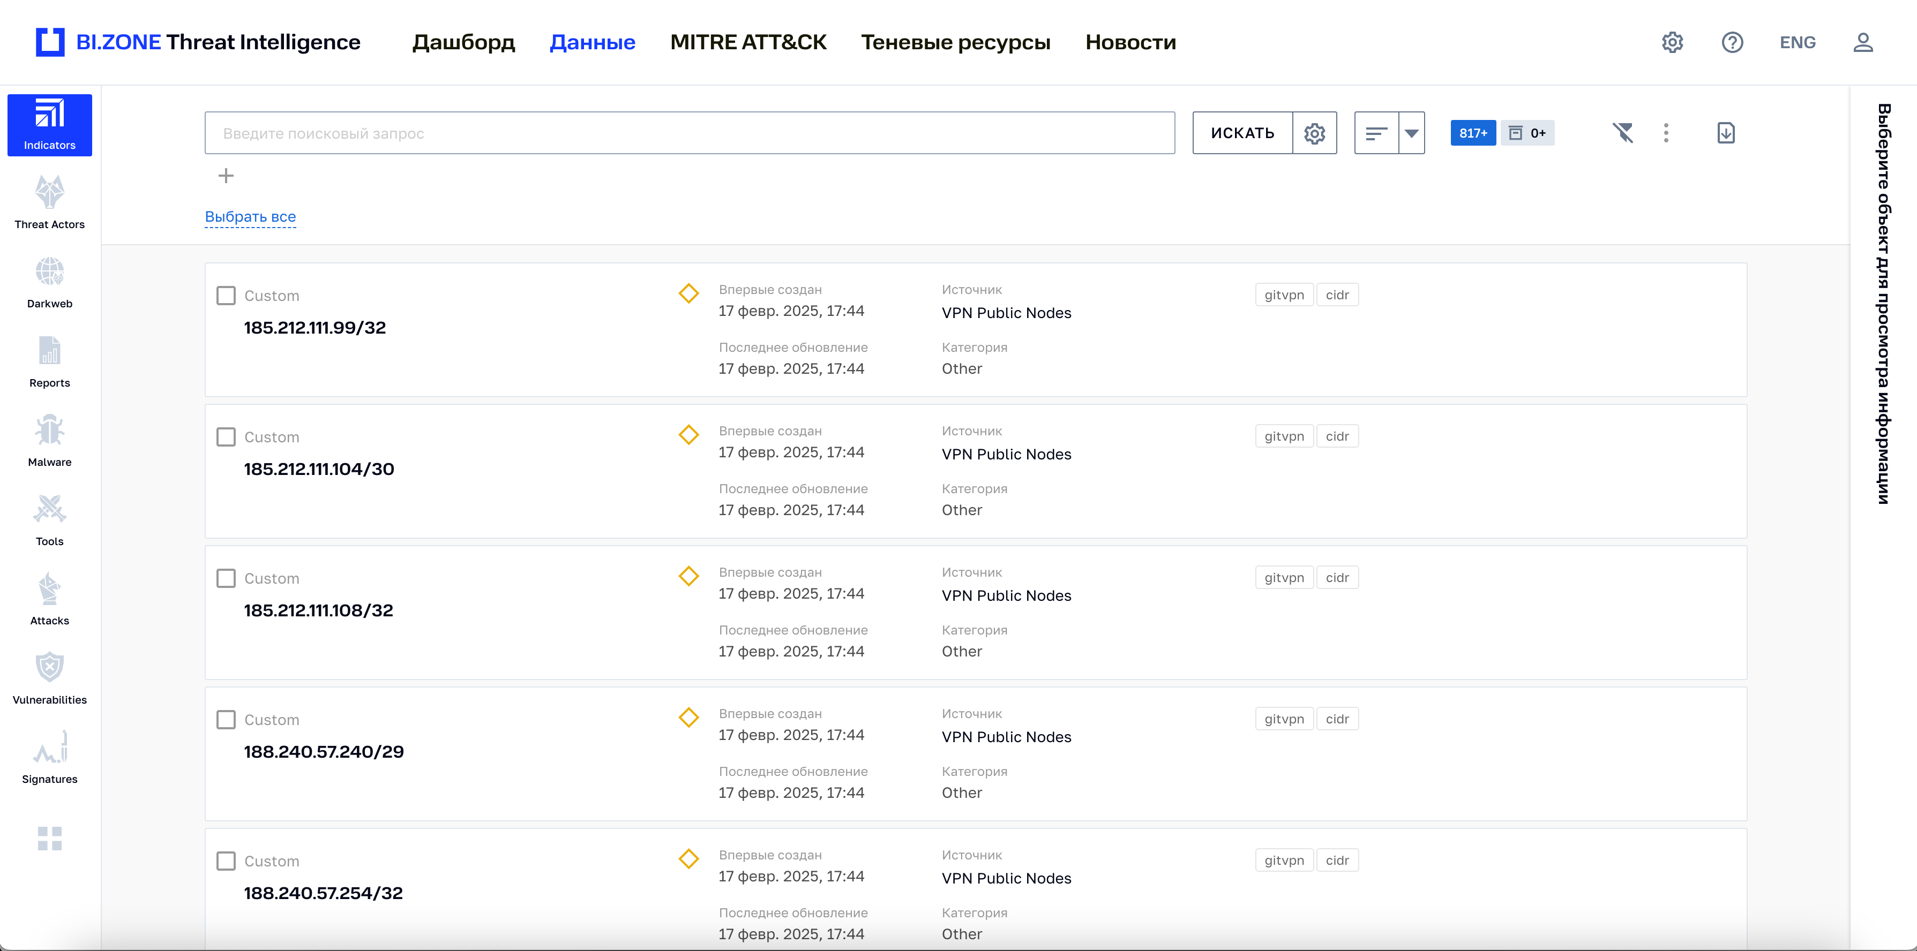Click the export download icon

[x=1725, y=133]
